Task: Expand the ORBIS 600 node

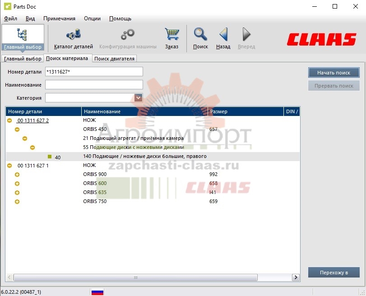Action: (x=17, y=184)
